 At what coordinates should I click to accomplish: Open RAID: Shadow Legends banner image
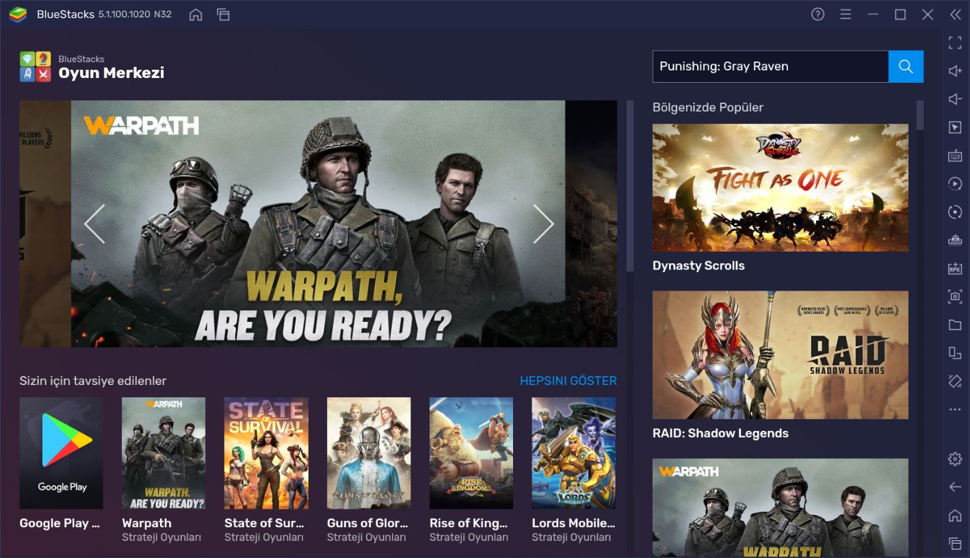(781, 355)
